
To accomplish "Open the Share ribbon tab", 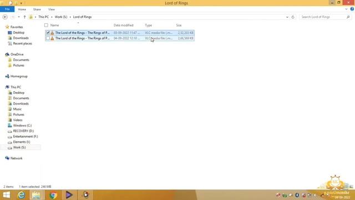I will click(37, 9).
